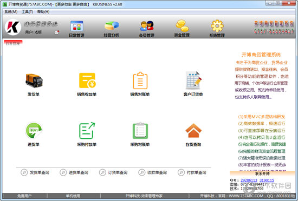Open 系统管理 gear icon
Screen dimensions: 298x201
click(217, 26)
